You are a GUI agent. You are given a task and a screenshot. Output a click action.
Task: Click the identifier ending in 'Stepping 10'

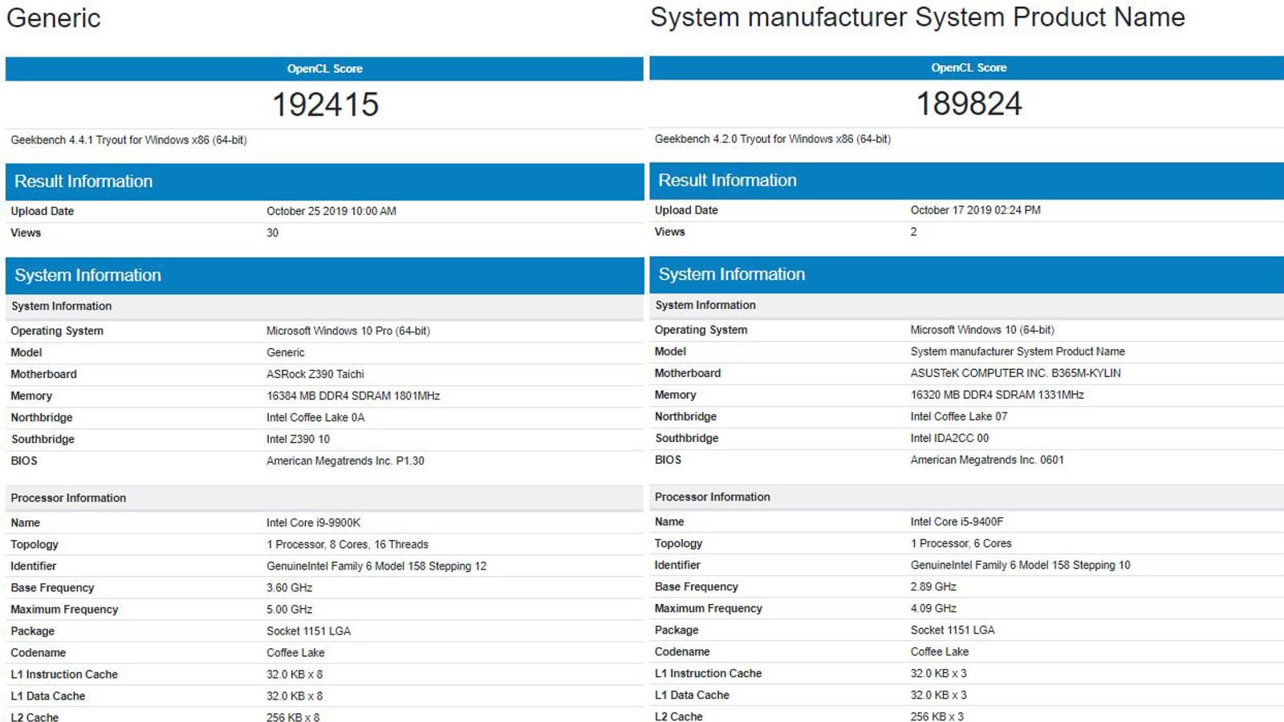click(x=1020, y=565)
